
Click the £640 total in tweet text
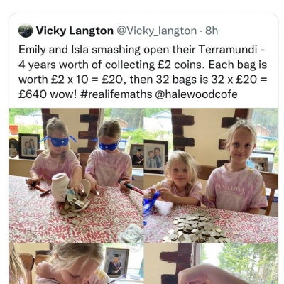(x=32, y=94)
